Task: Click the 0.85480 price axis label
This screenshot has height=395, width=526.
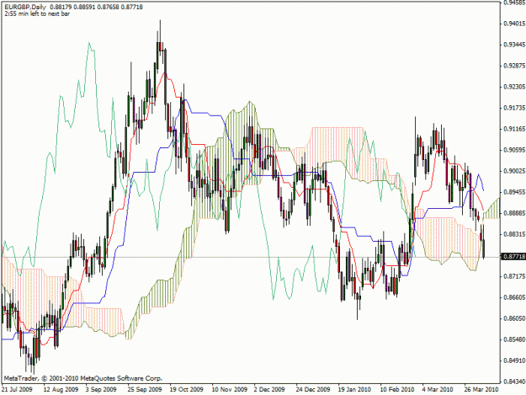Action: 514,339
